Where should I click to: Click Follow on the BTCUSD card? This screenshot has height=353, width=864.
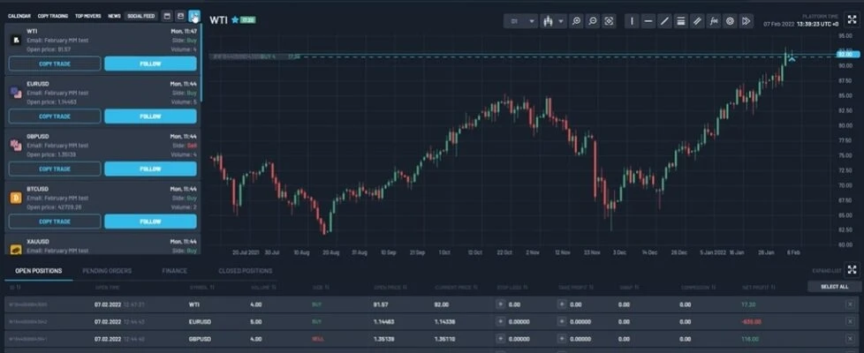[150, 222]
